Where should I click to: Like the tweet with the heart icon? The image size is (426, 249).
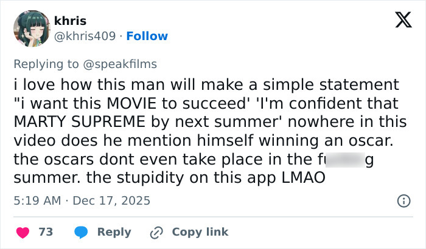click(x=23, y=232)
